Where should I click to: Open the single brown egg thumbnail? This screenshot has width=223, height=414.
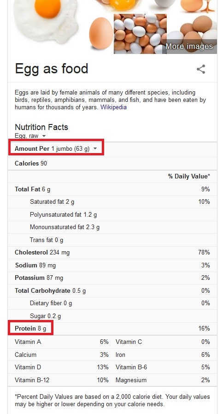click(x=101, y=33)
